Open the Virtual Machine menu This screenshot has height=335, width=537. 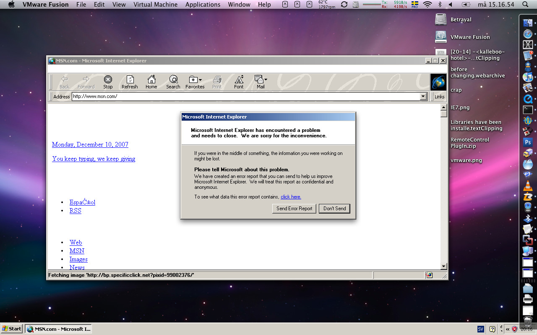156,5
